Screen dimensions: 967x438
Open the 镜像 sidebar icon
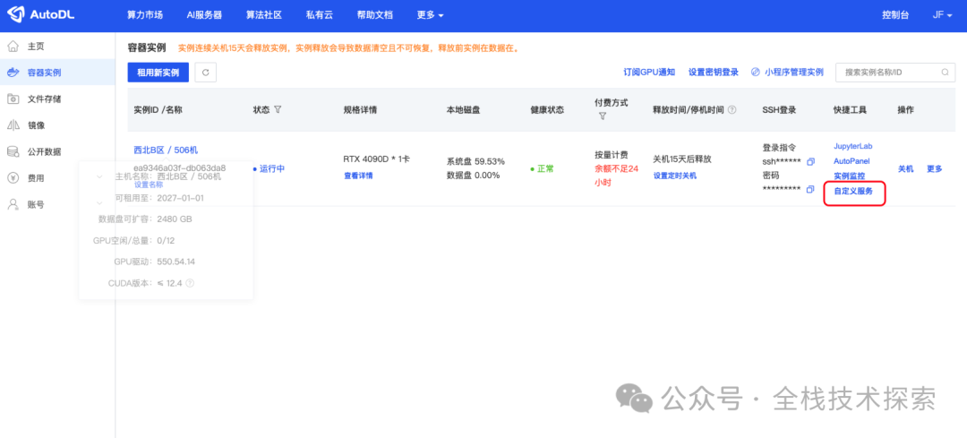tap(13, 125)
